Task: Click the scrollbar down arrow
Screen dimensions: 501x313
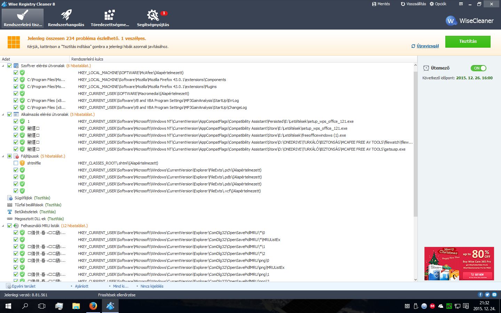Action: (x=415, y=280)
